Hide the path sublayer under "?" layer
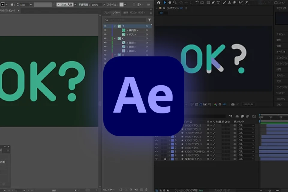 [105, 34]
